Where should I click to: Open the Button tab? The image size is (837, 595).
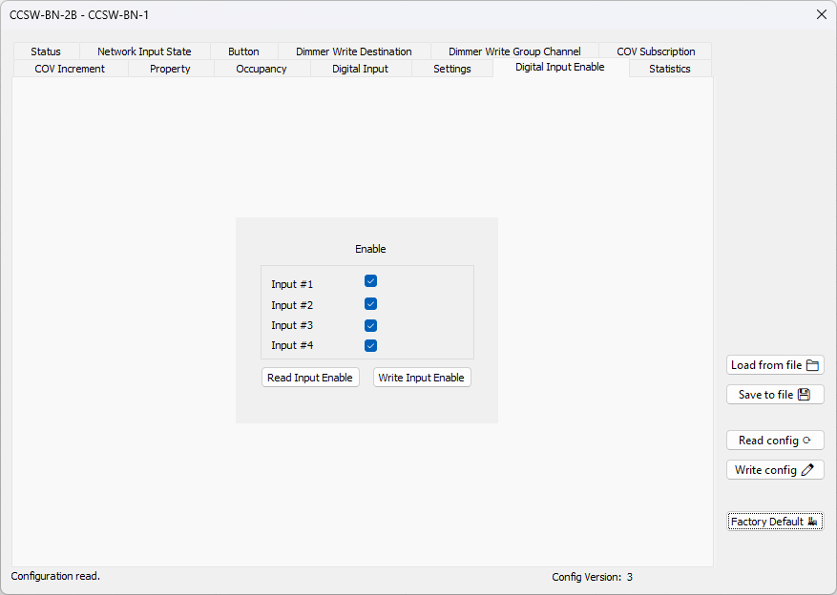pyautogui.click(x=244, y=51)
